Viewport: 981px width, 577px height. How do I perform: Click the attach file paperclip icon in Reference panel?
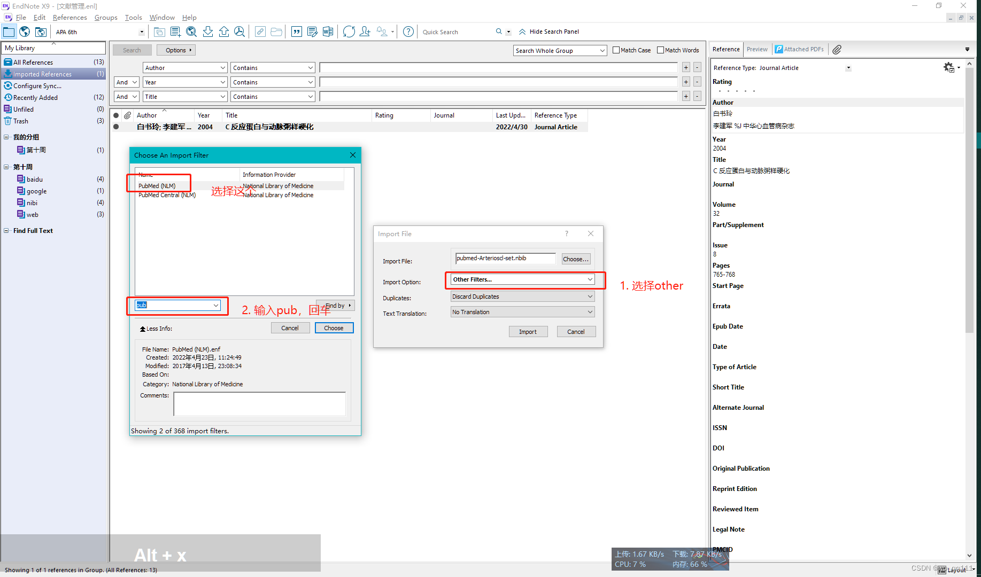point(837,49)
